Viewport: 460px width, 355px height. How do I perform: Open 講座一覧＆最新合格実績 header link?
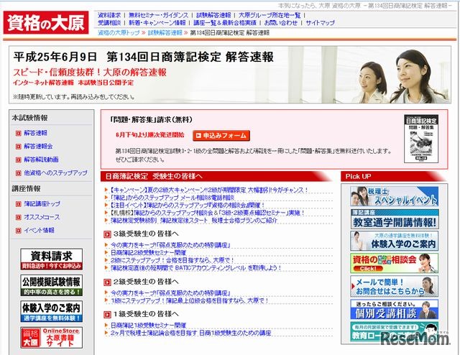[x=225, y=22]
